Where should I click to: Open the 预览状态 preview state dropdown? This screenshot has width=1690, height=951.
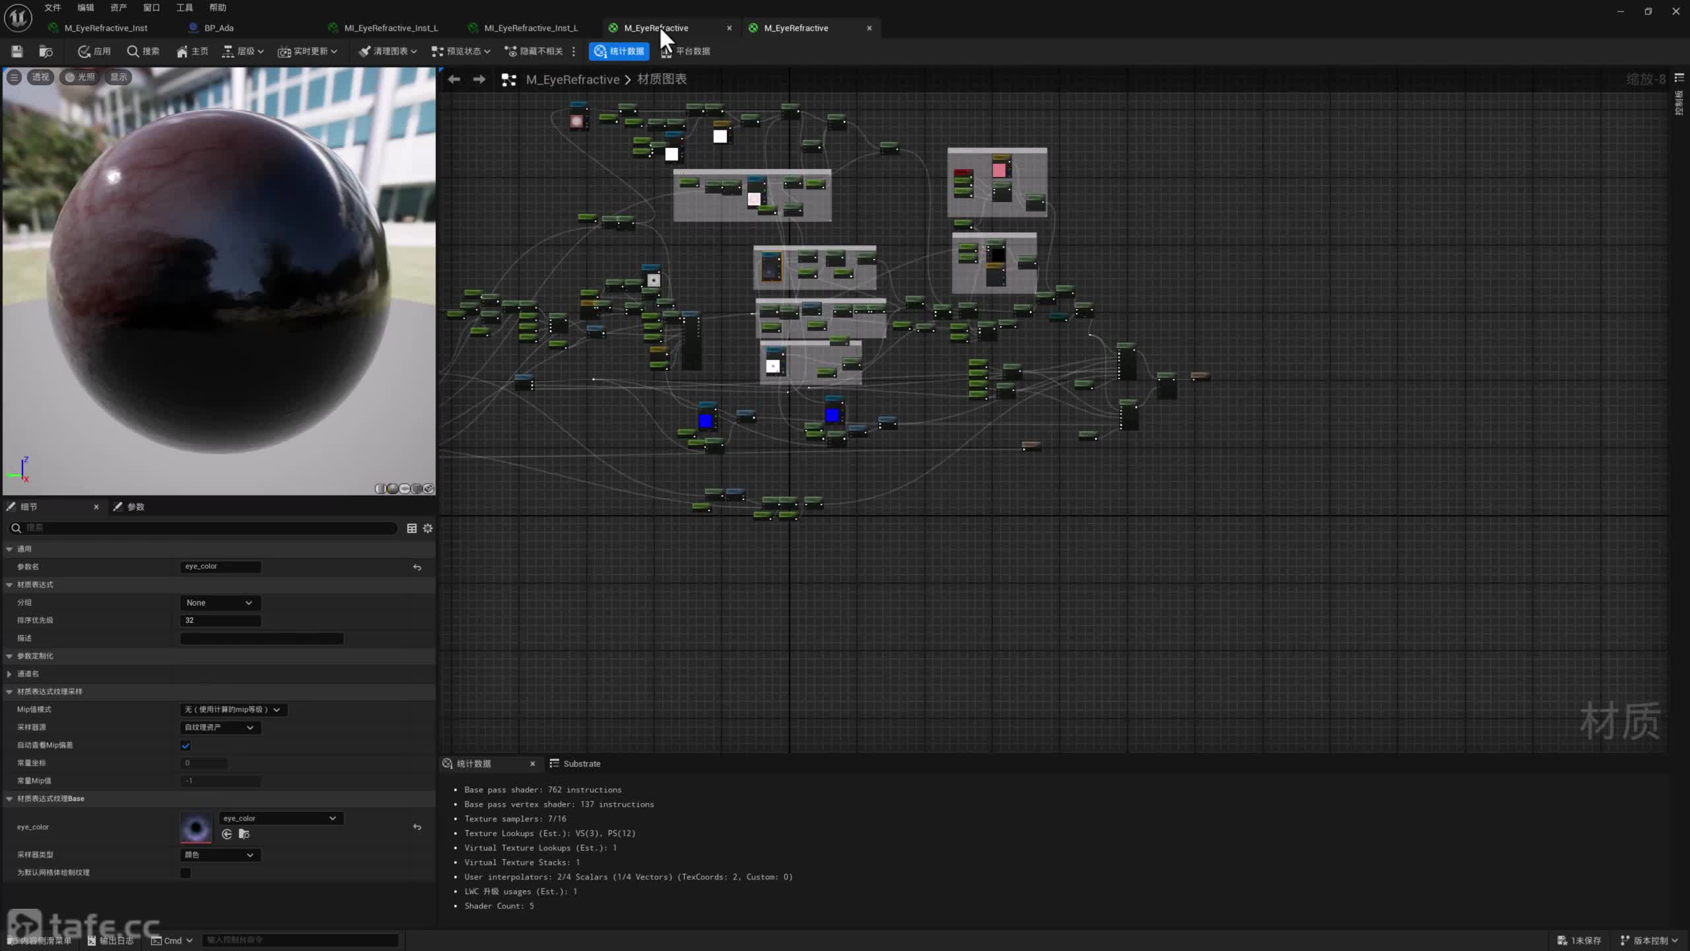(461, 52)
